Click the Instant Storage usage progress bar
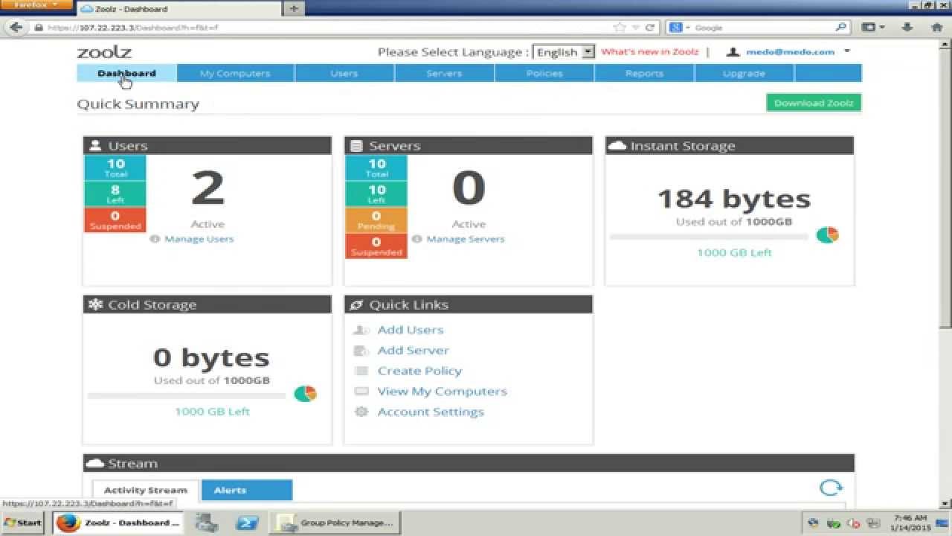 point(709,237)
